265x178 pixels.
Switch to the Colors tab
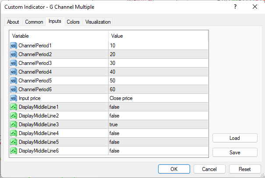73,22
